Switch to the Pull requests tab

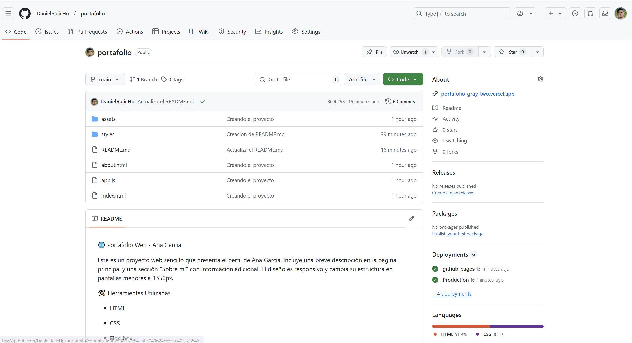[x=87, y=32]
